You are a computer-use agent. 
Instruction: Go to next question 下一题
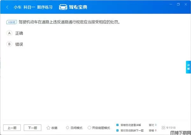32,128
